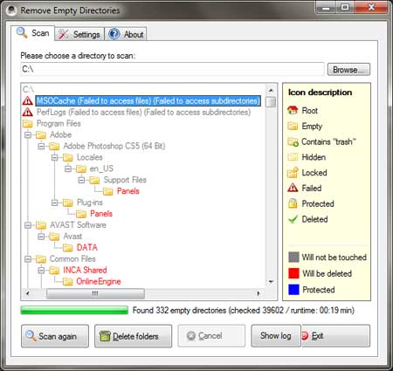Click the Browse... button
Viewport: 393px width, 371px height.
point(348,70)
